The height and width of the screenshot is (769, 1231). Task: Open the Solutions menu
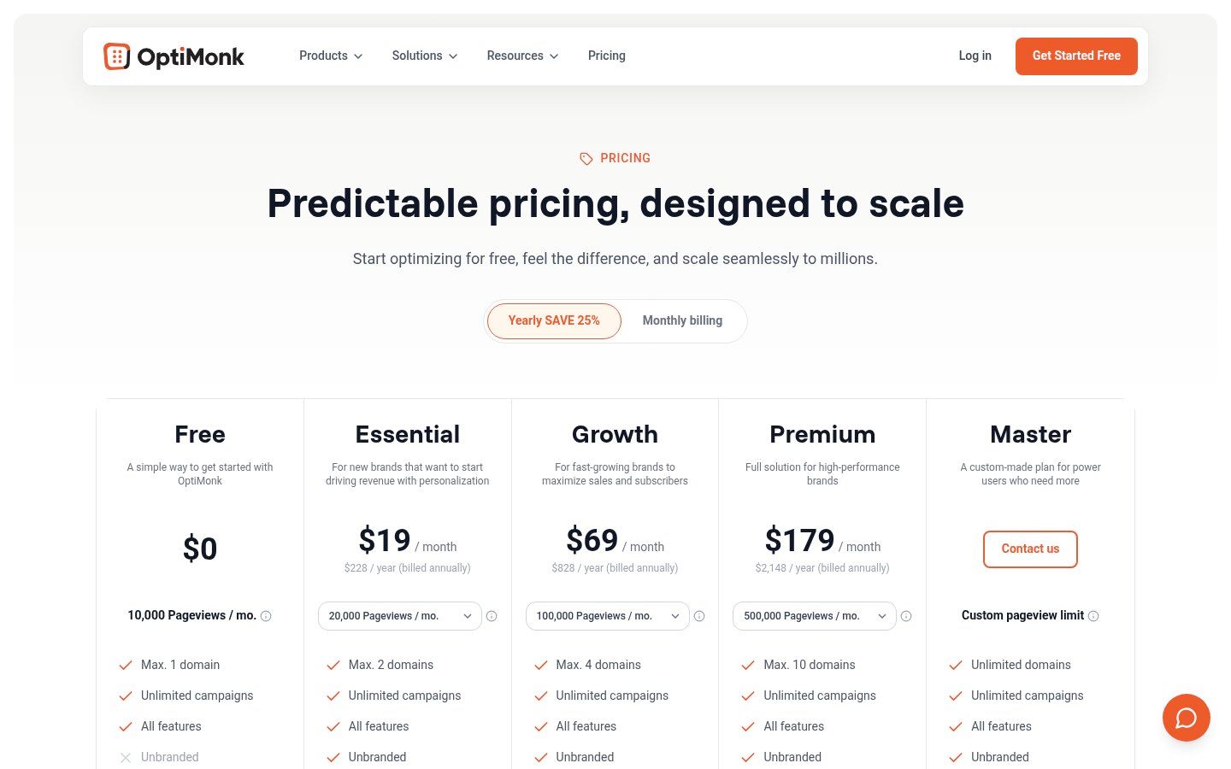tap(424, 56)
